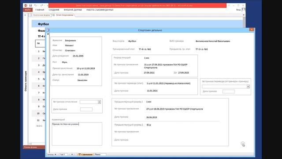Click trainer name Филимонов Николай Васильевич
This screenshot has width=282, height=159.
[x=213, y=41]
